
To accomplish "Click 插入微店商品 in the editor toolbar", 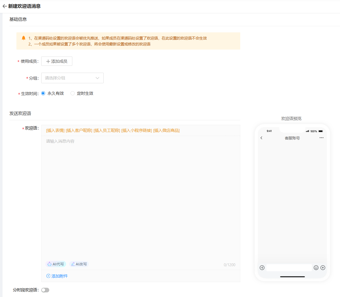I will [x=166, y=131].
